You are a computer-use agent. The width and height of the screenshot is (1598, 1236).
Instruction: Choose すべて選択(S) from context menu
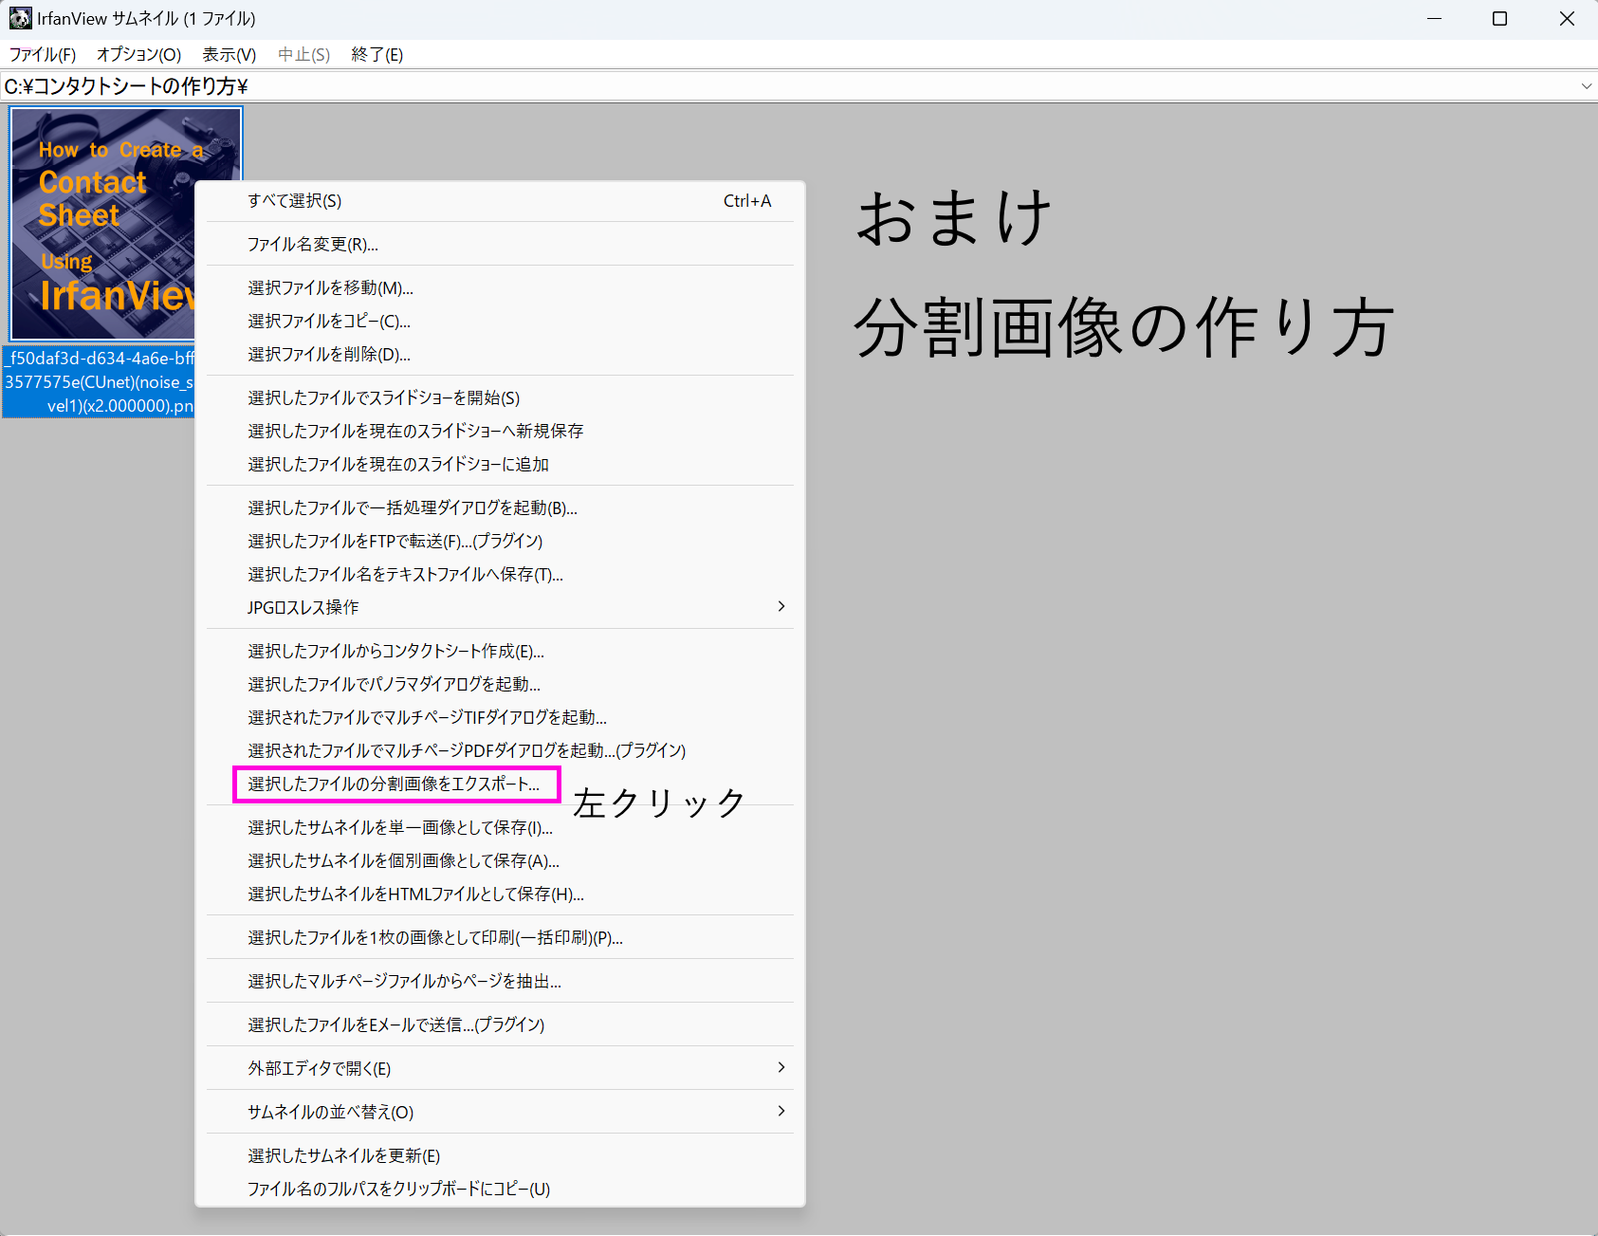pos(294,201)
